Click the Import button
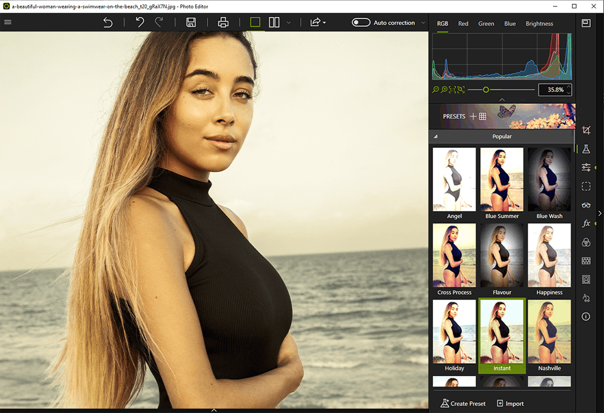 click(x=510, y=404)
